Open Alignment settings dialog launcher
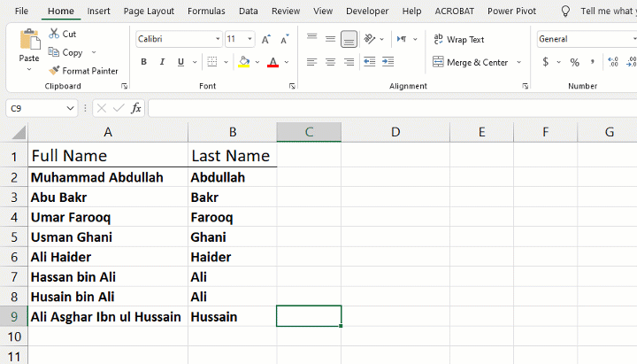This screenshot has width=637, height=364. (x=526, y=86)
